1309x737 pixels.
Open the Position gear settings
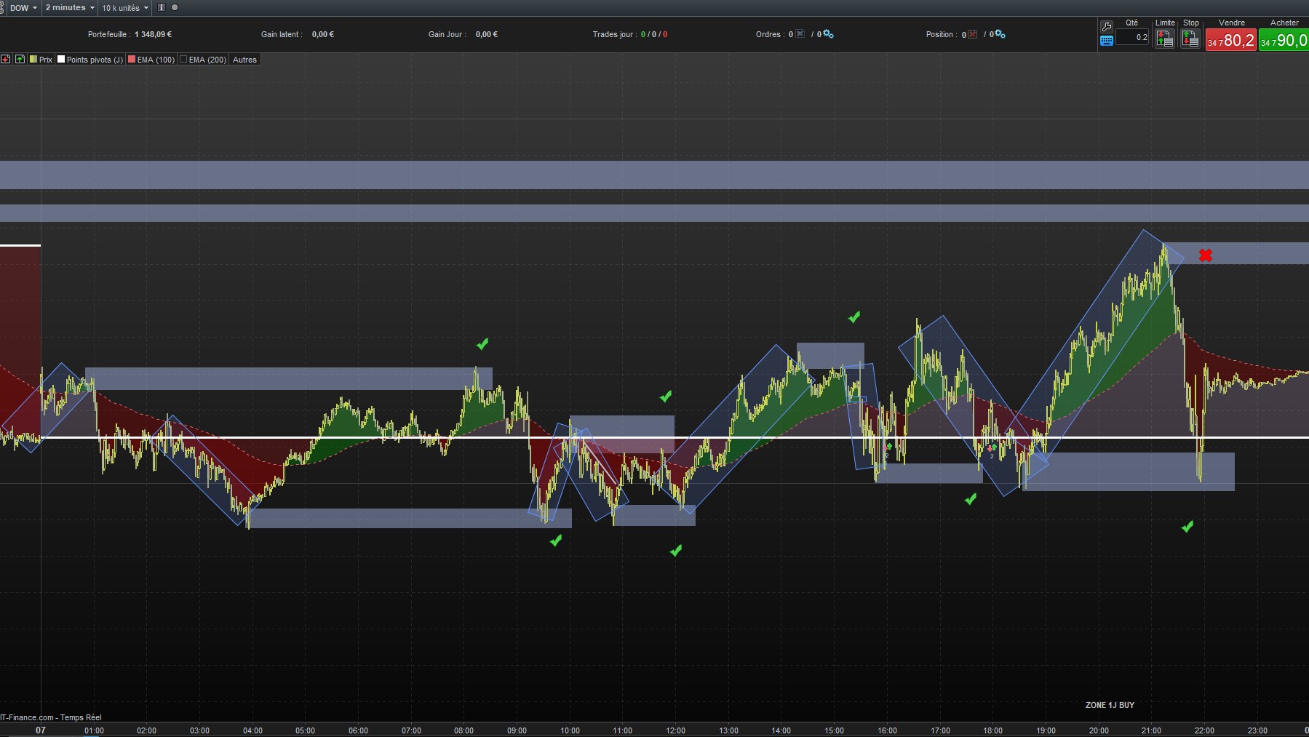(1000, 34)
